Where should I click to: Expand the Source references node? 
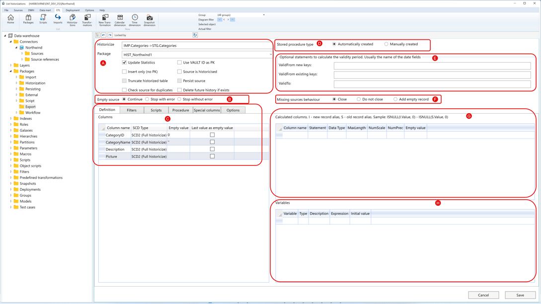pos(22,59)
